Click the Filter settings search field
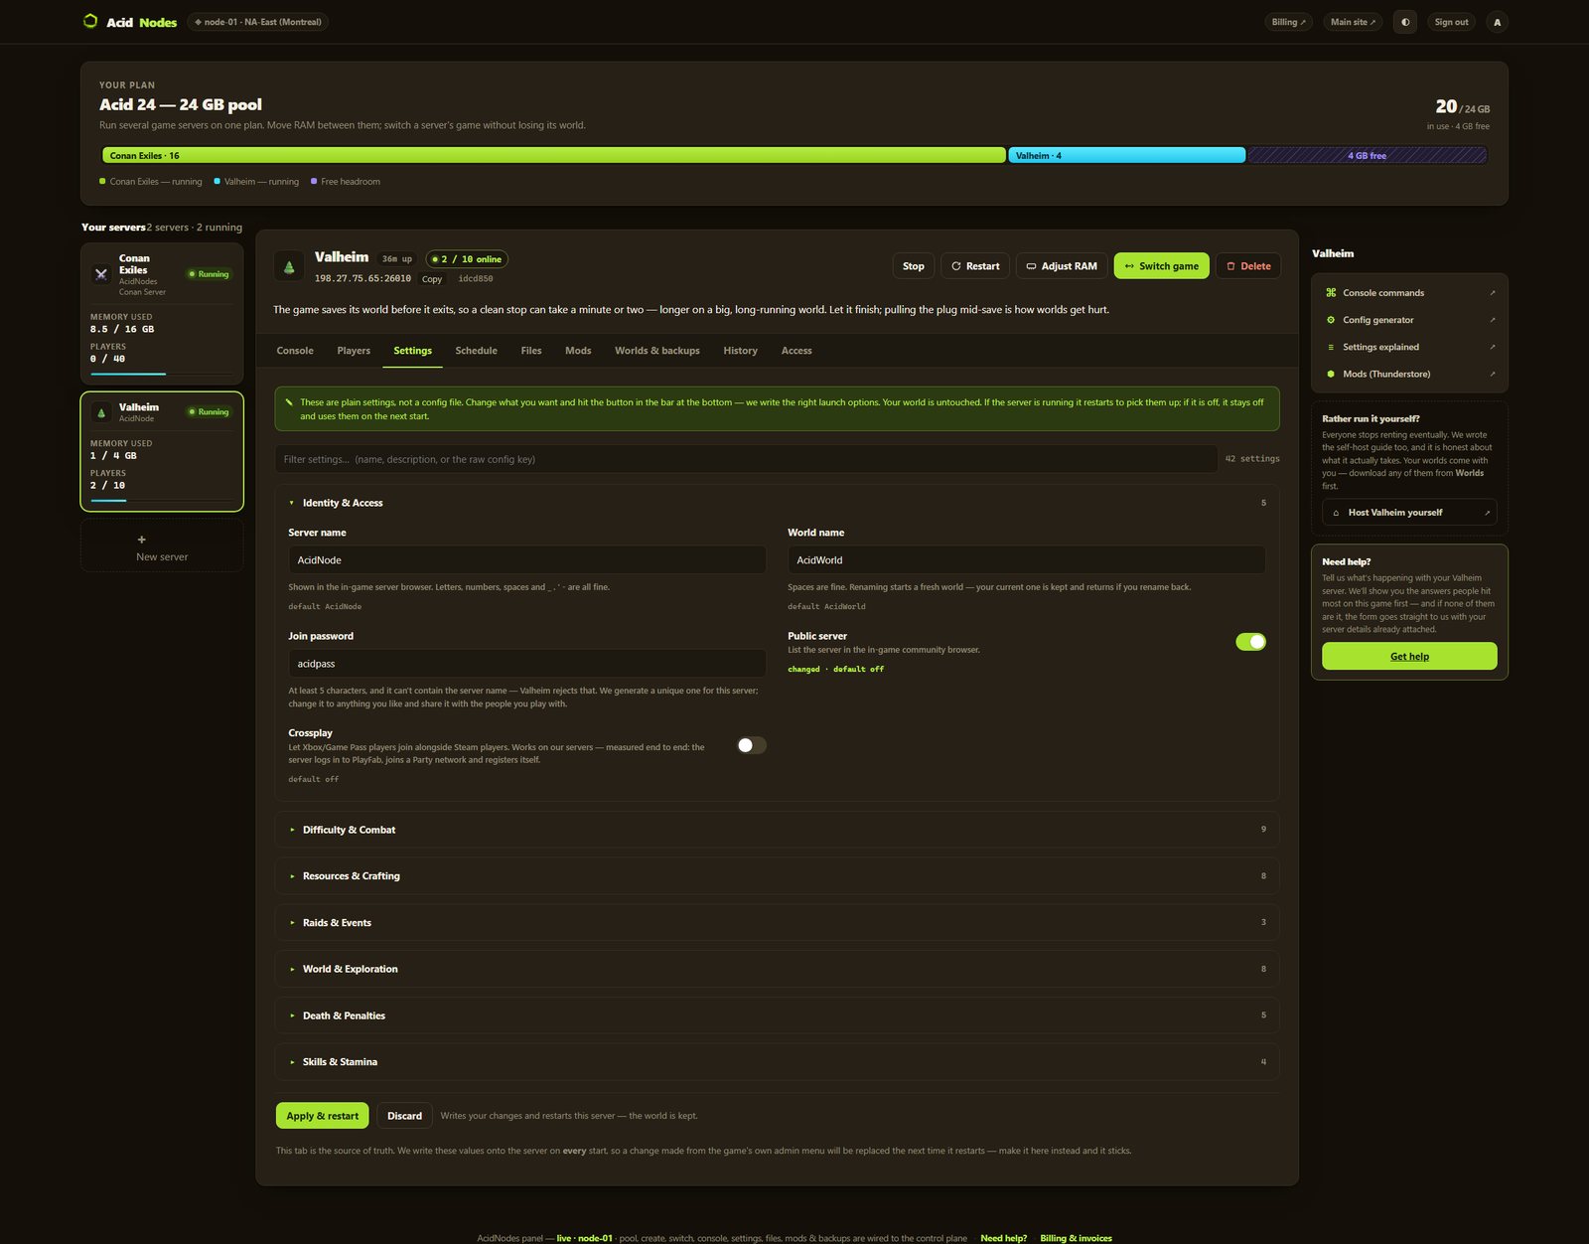 click(x=746, y=459)
